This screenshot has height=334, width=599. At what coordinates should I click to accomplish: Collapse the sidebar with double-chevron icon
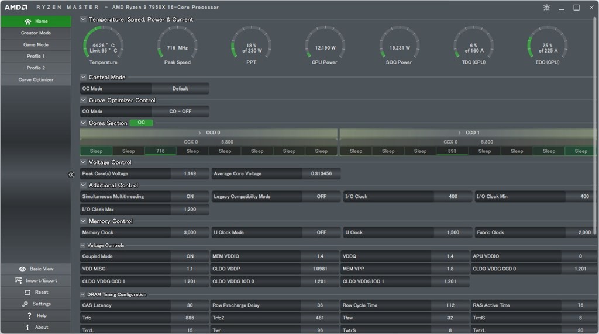tap(71, 175)
